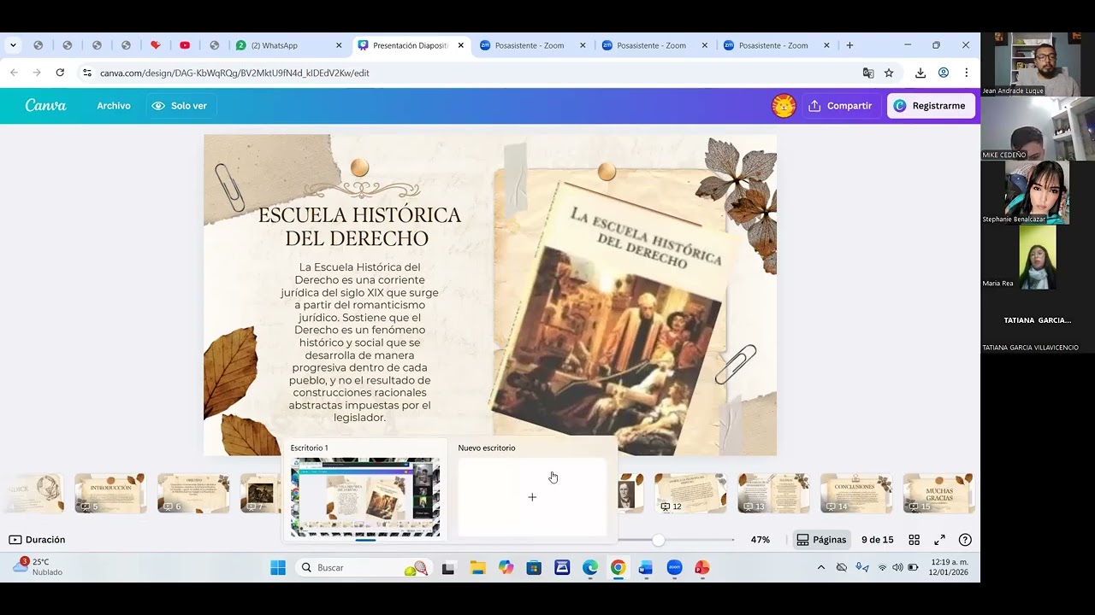The width and height of the screenshot is (1095, 615).
Task: Open the Chrome three-dot menu
Action: click(x=967, y=73)
